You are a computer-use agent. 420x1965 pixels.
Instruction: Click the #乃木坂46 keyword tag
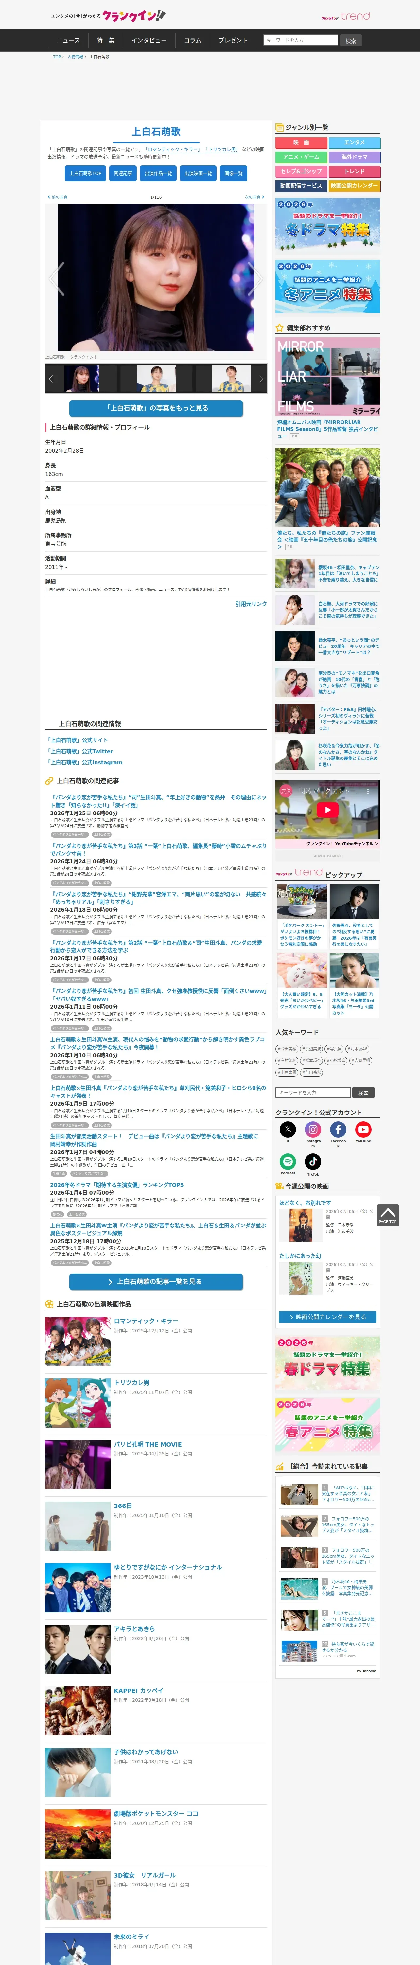(x=358, y=1049)
